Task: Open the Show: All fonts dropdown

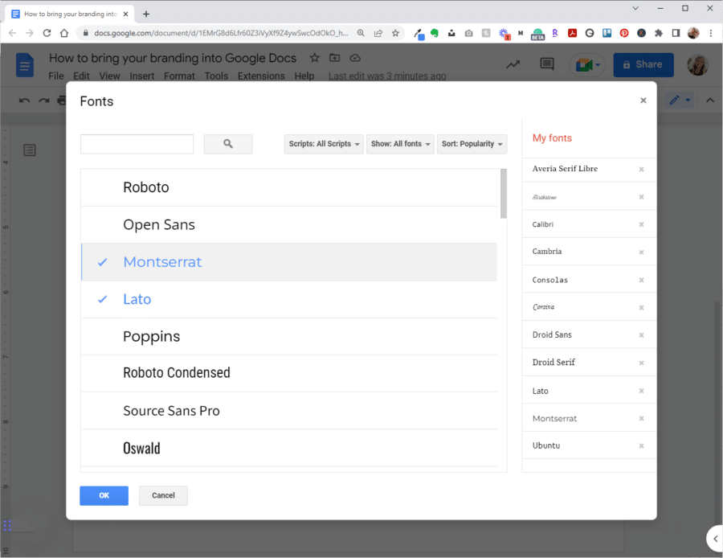Action: [400, 144]
